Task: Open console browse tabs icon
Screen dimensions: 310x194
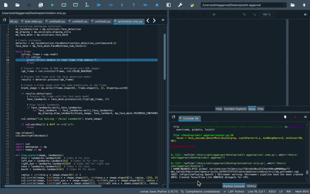Action: pyautogui.click(x=173, y=117)
